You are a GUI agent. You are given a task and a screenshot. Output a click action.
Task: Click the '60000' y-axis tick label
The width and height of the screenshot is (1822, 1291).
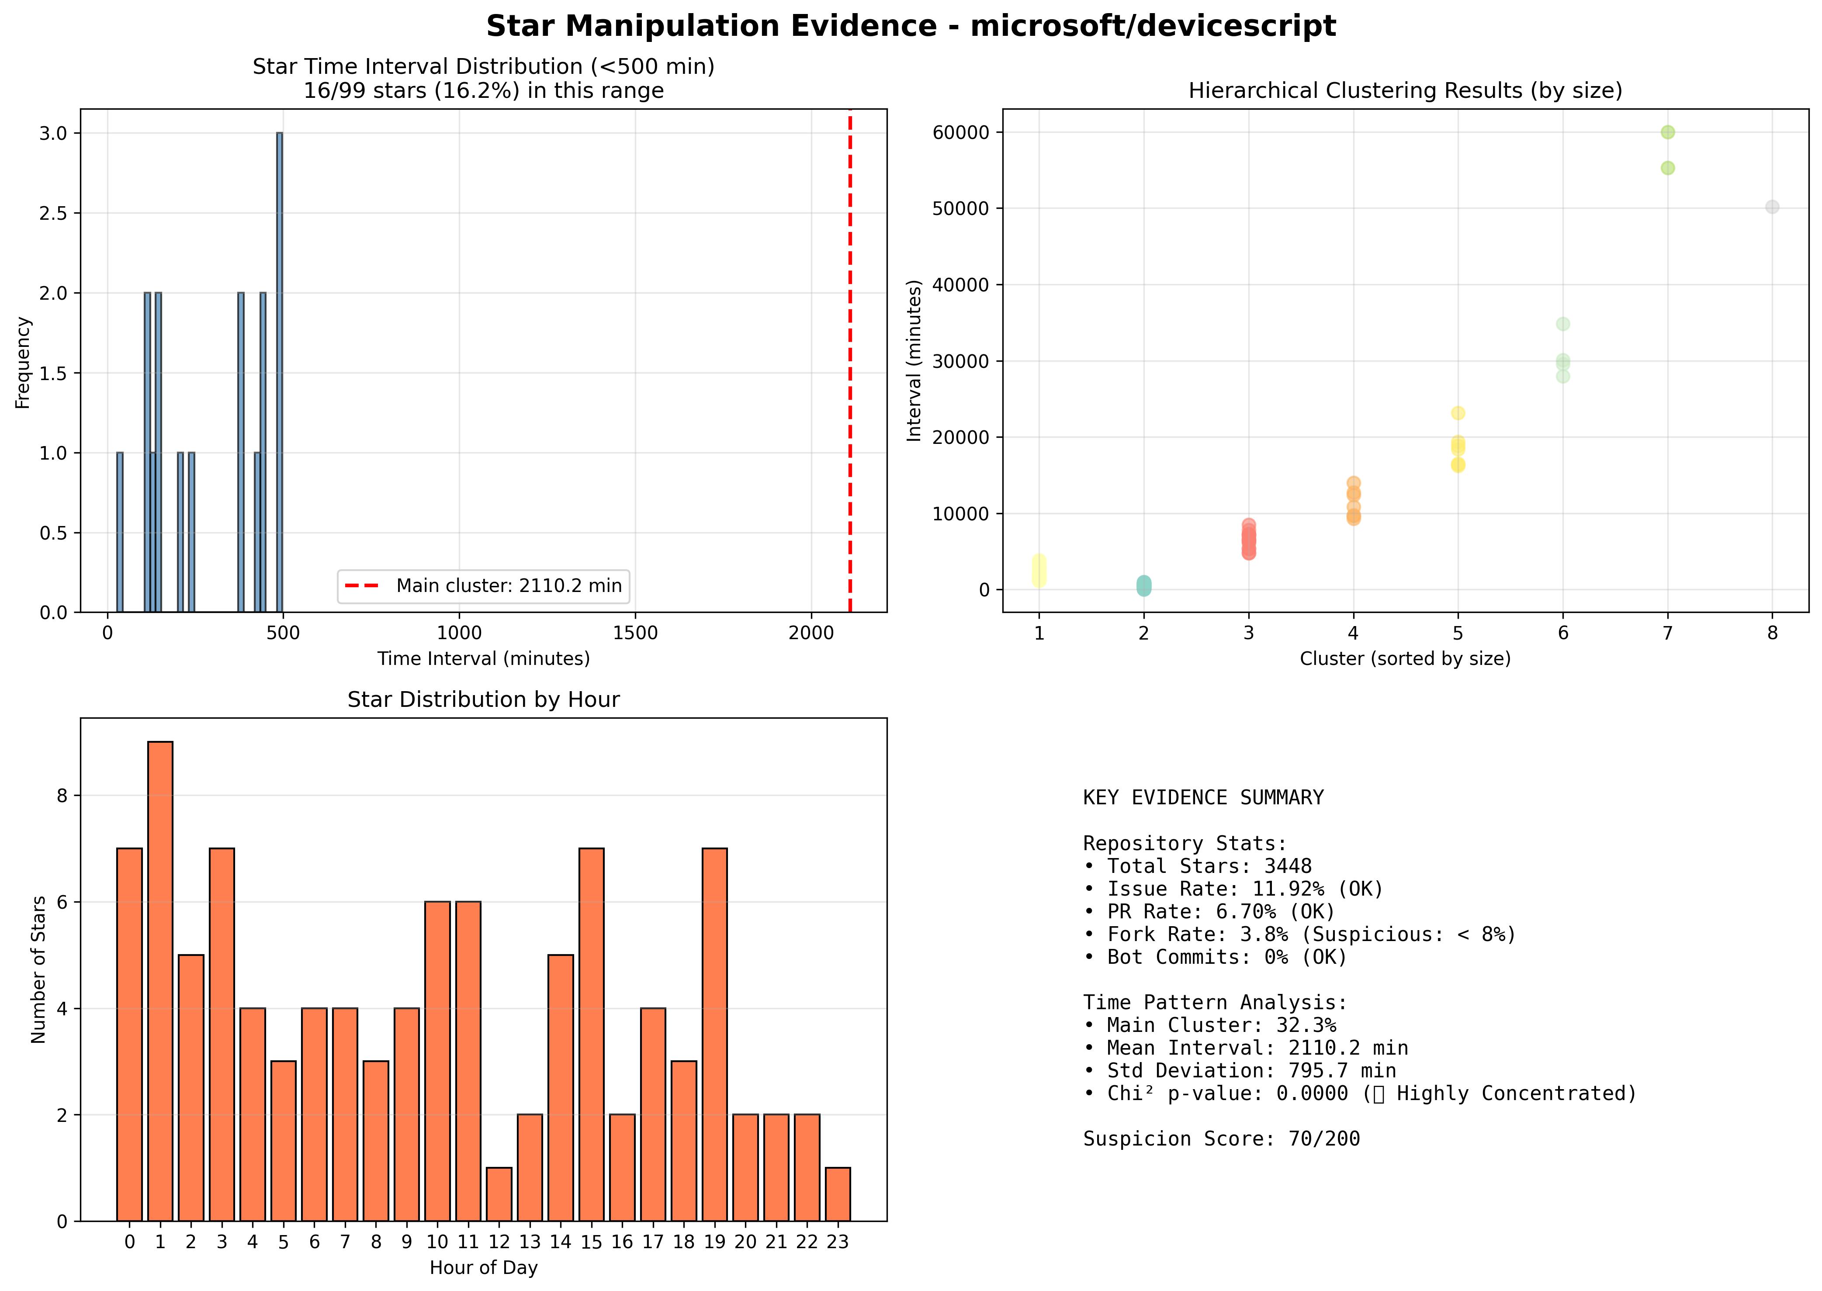pos(961,132)
